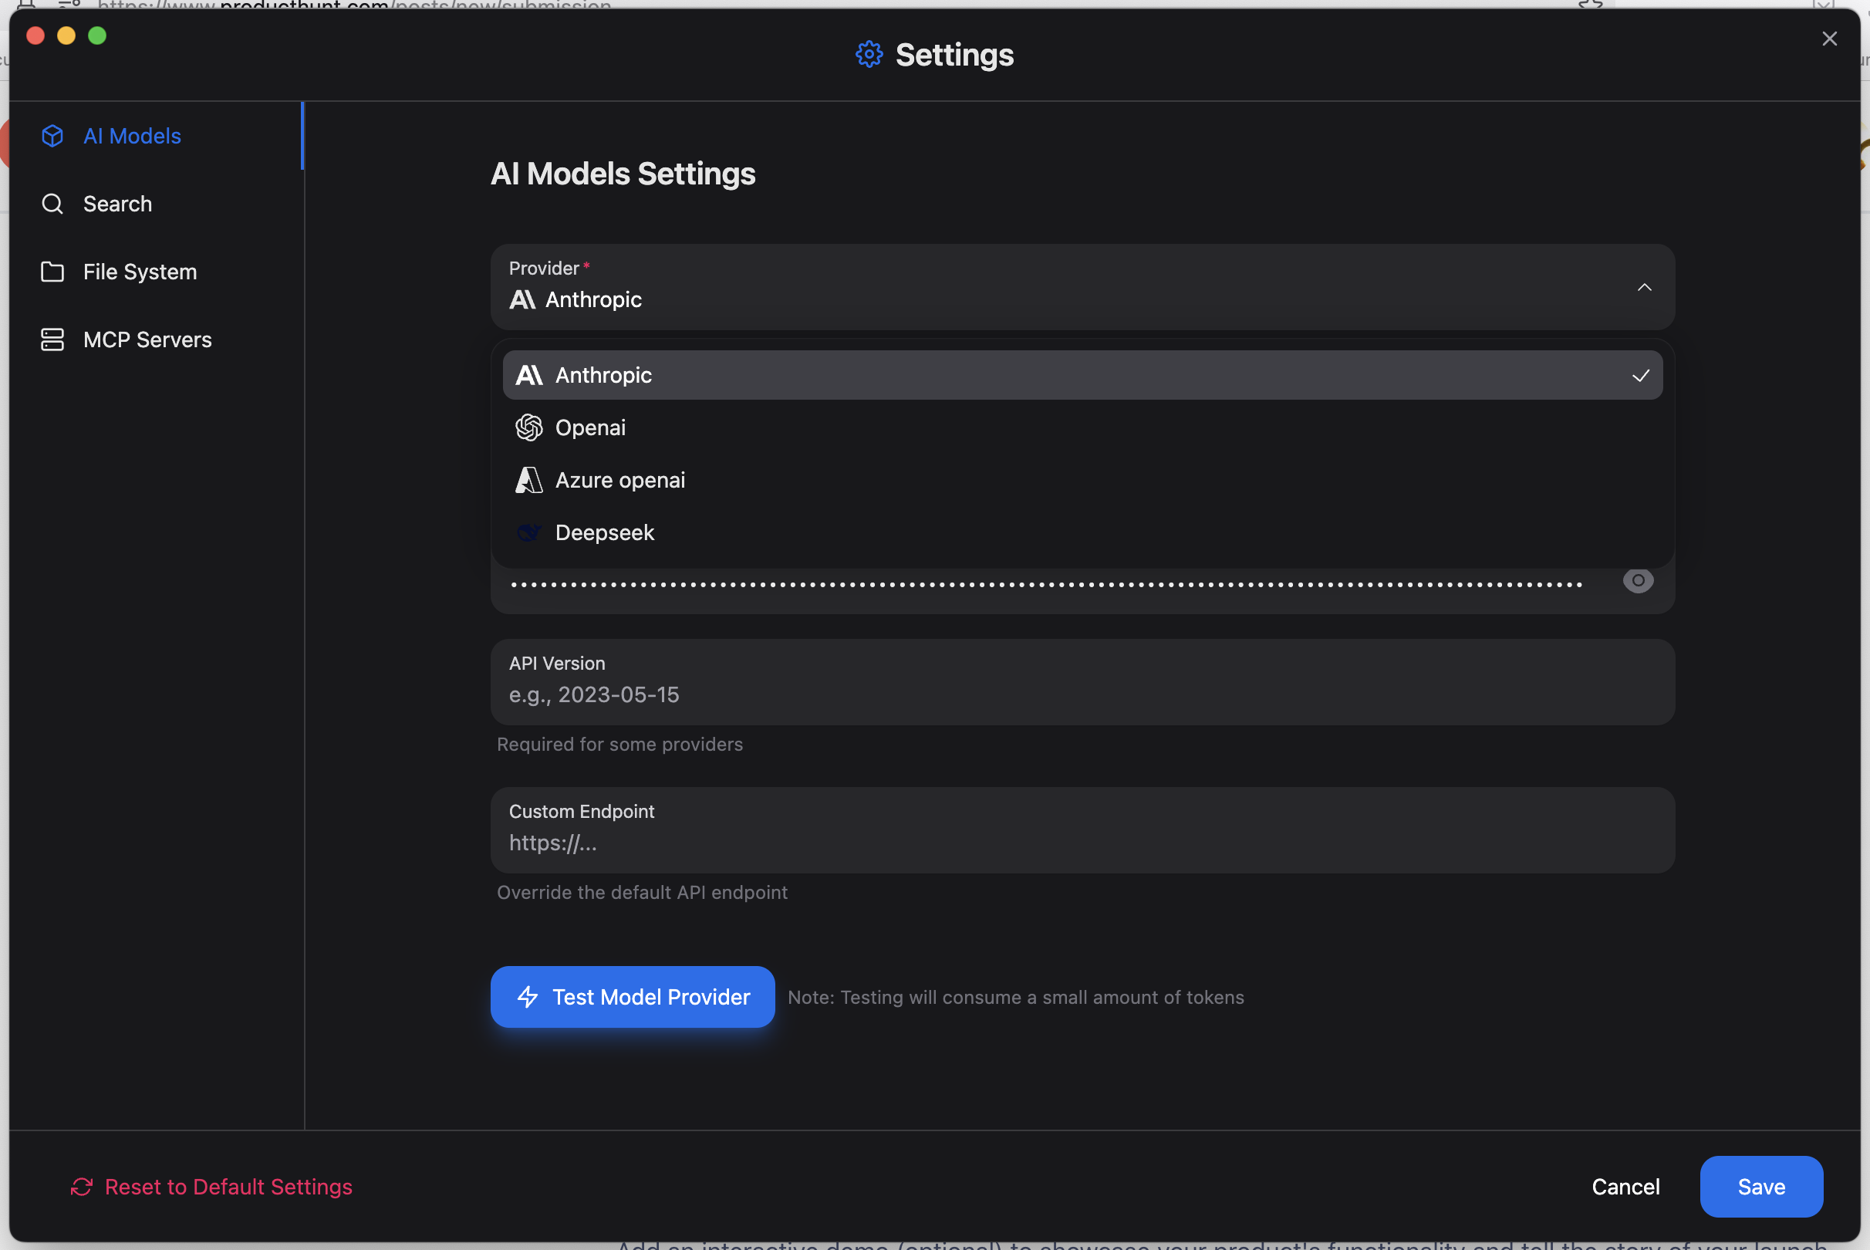Click the Settings gear icon in header
Screen dimensions: 1870x1250
click(x=869, y=55)
